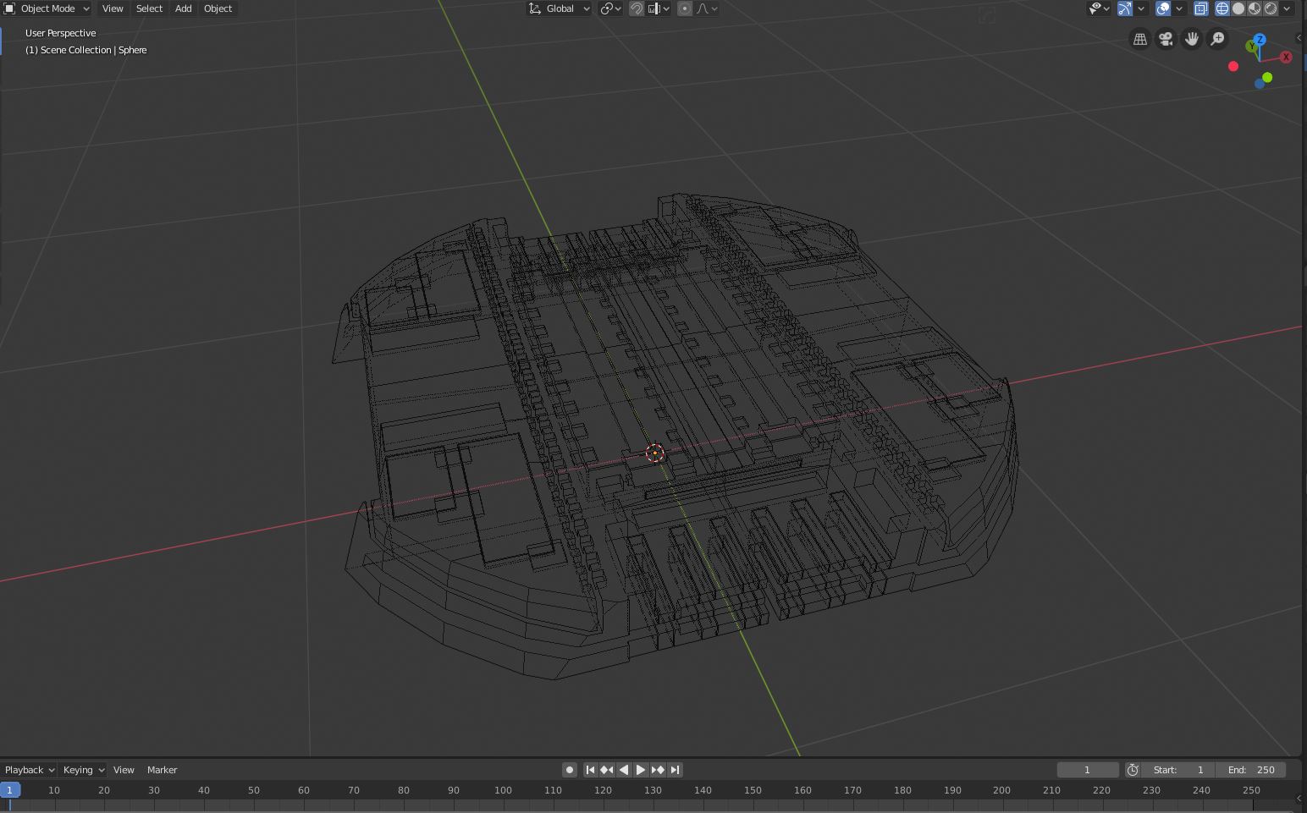
Task: Switch to orthographic view using the grid icon
Action: (1140, 39)
